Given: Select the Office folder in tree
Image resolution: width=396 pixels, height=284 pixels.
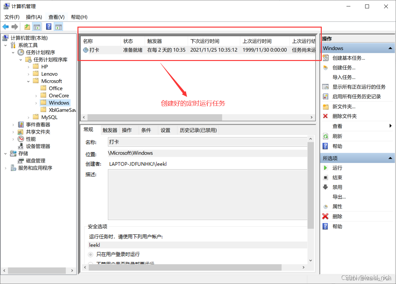Looking at the screenshot, I should 56,88.
